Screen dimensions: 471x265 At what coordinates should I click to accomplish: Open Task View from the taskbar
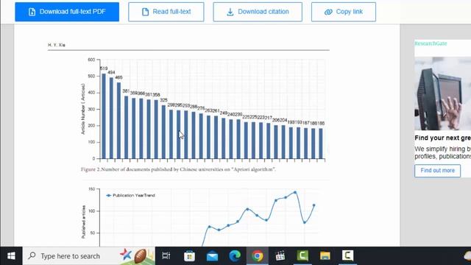(x=166, y=256)
